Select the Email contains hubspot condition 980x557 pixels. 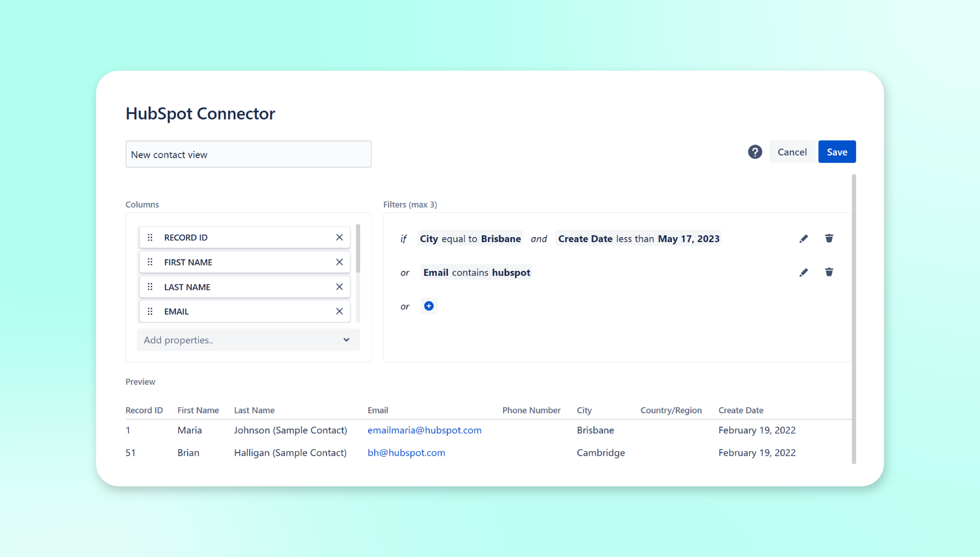[x=476, y=272]
